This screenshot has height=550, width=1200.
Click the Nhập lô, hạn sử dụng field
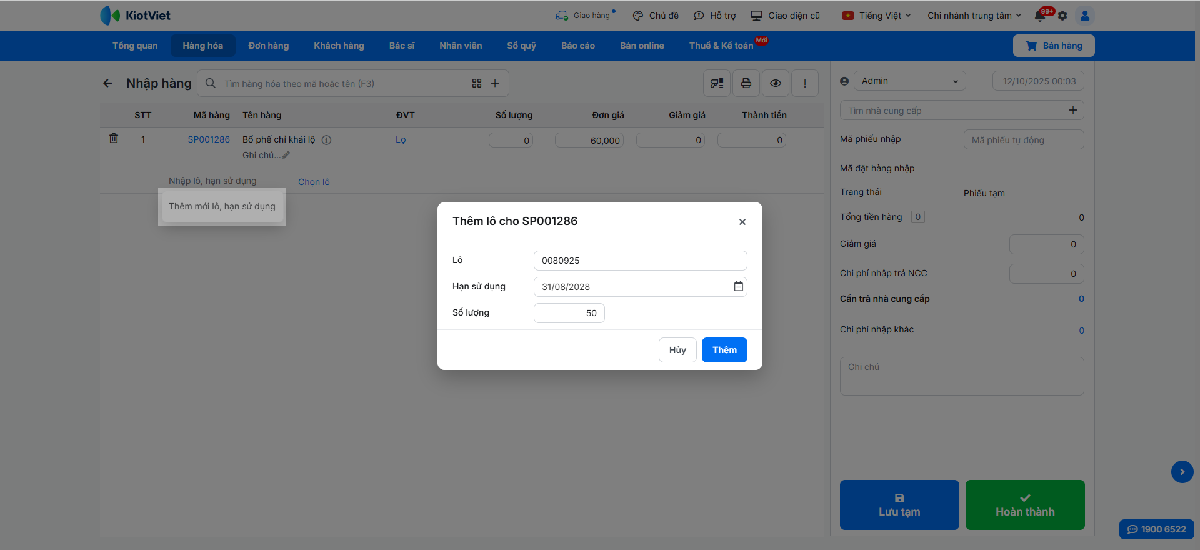point(227,181)
